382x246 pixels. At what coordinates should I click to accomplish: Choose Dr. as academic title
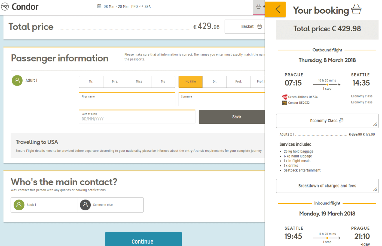point(215,82)
